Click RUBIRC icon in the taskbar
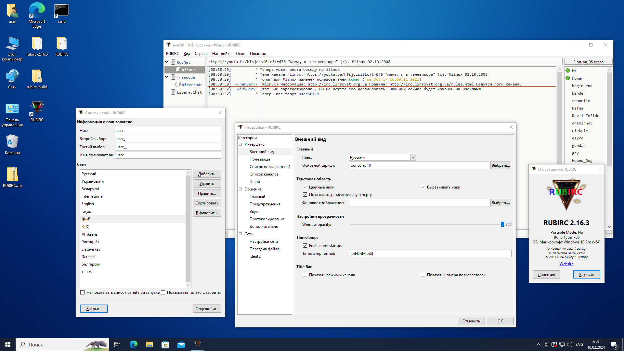This screenshot has width=624, height=351. pos(197,344)
